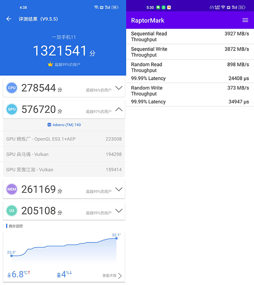
Task: Expand the CPU score details
Action: (x=119, y=88)
